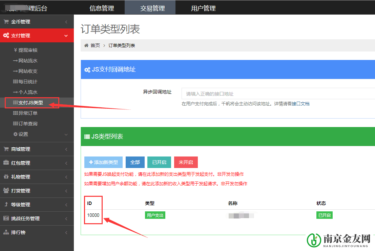Screen dimensions: 375x251
Task: Click the 等级管理 upload-arrow icon
Action: point(6,204)
